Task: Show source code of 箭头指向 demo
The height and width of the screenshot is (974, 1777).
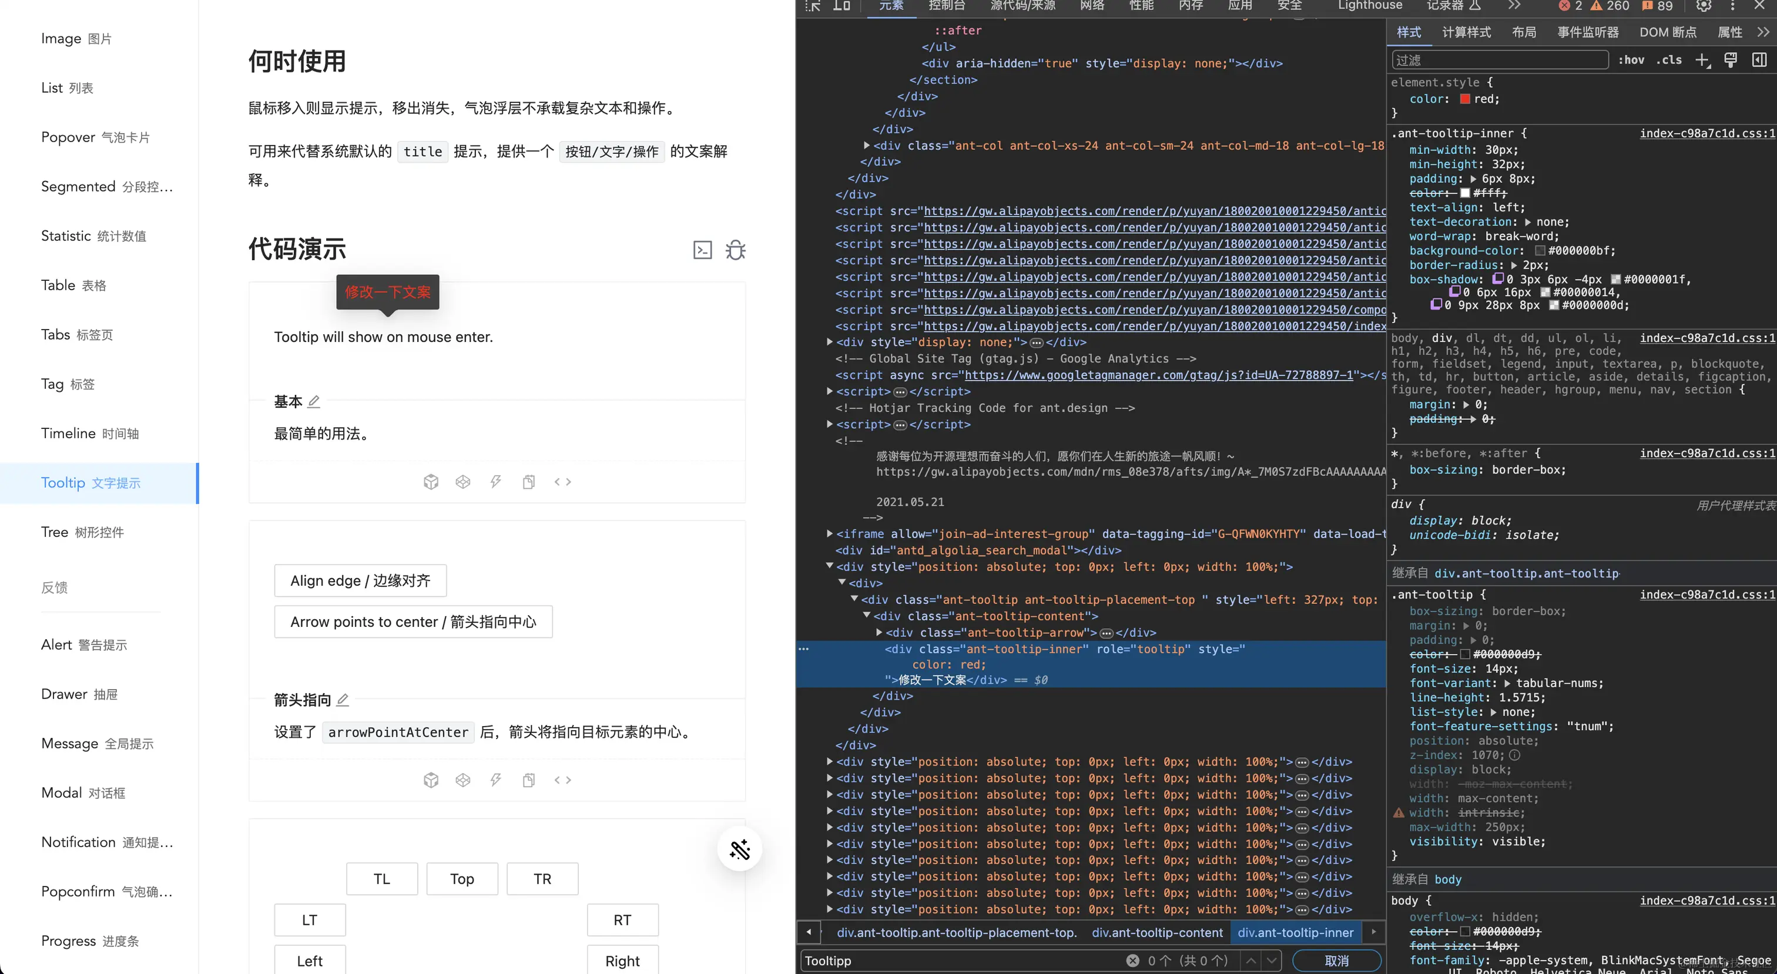Action: pyautogui.click(x=563, y=780)
